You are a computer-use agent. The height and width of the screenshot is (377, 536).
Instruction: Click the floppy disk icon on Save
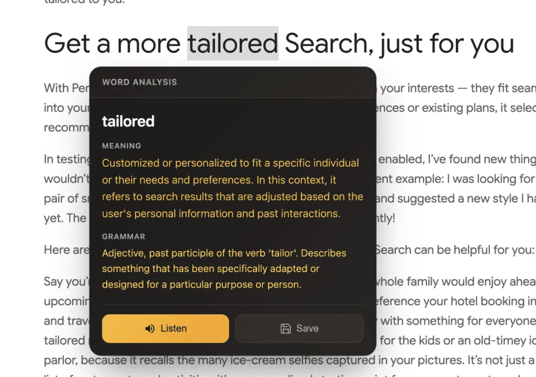(x=286, y=328)
